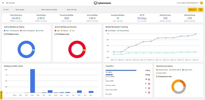Export the dashboard report
205x100 pixels.
[192, 9]
